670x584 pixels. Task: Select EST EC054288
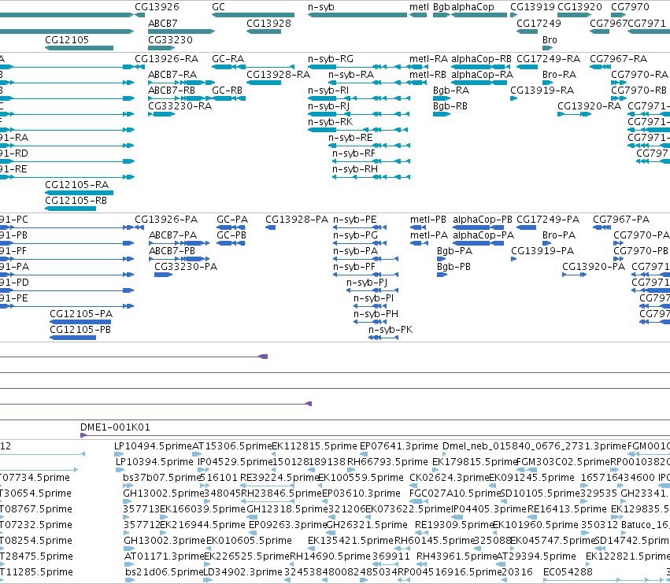568,571
